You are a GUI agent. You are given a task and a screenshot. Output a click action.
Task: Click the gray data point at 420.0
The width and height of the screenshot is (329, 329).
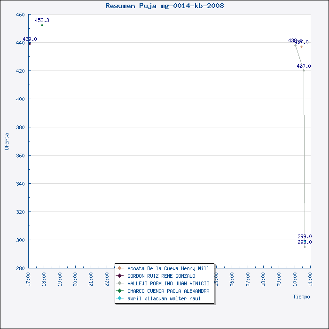[x=304, y=70]
